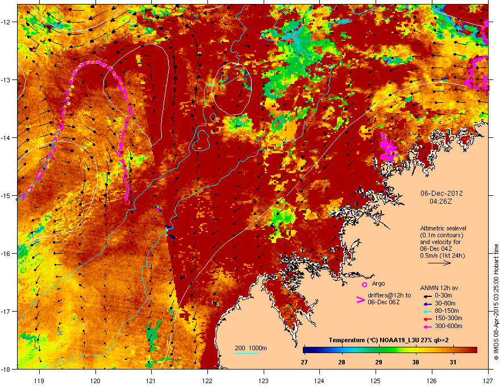Image resolution: width=500 pixels, height=386 pixels.
Task: Click the Argo circle legend symbol
Action: coord(364,284)
